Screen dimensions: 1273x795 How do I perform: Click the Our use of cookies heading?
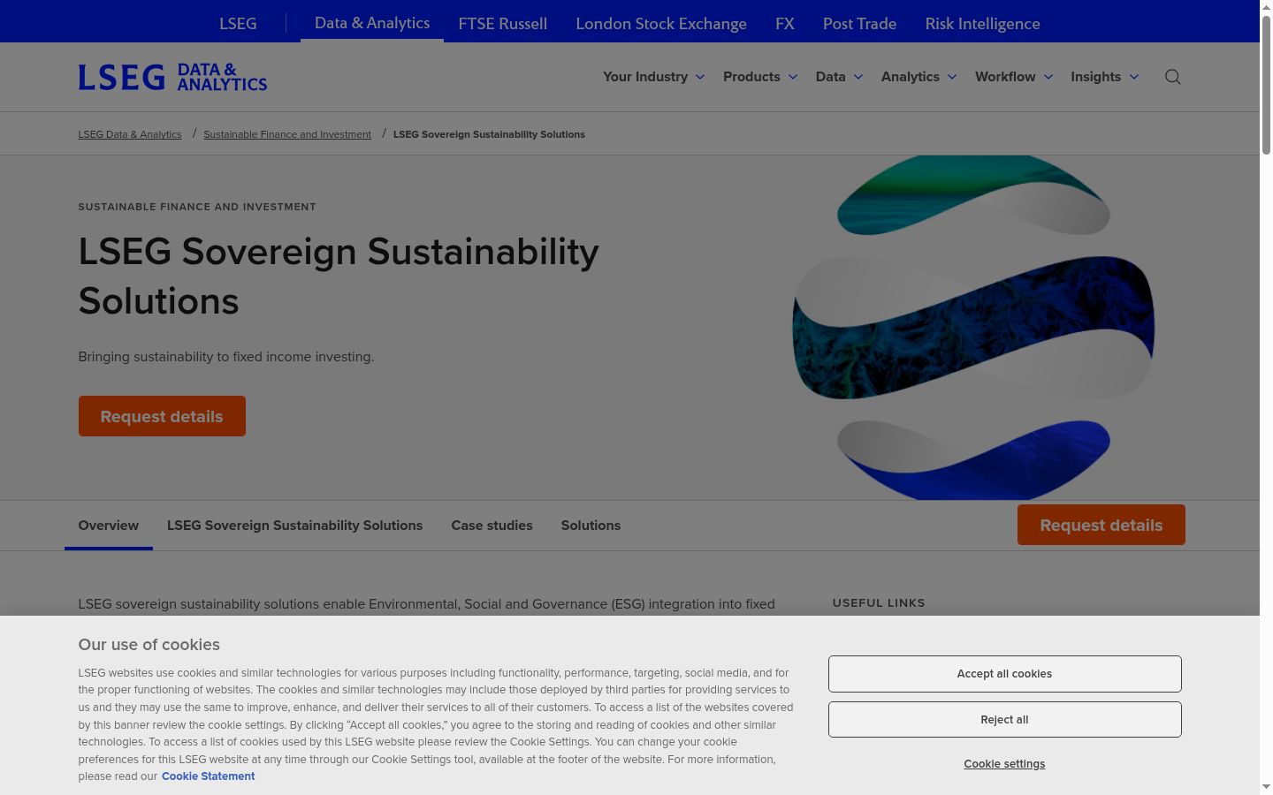coord(149,645)
